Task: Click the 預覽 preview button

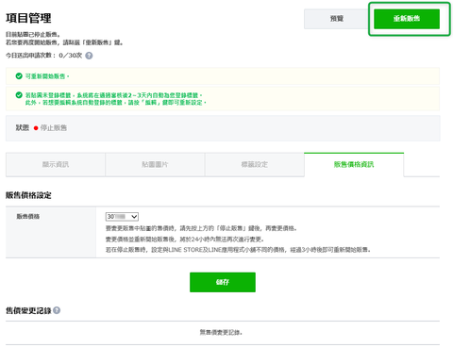Action: 336,19
